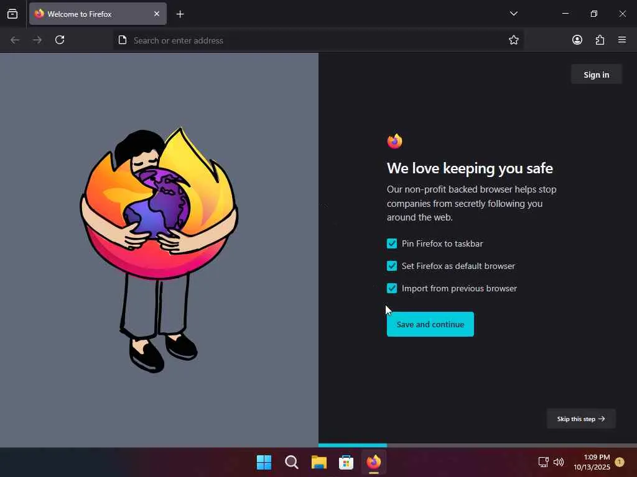Open File Explorer from taskbar
This screenshot has height=477, width=637.
point(319,462)
